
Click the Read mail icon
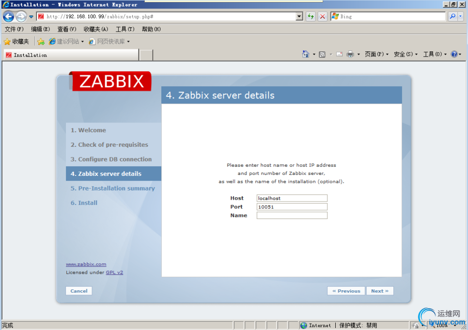coord(339,54)
